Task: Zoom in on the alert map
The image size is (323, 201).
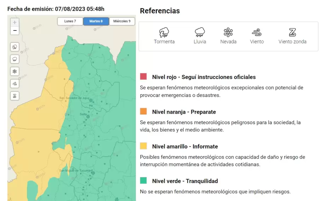Action: pos(15,22)
